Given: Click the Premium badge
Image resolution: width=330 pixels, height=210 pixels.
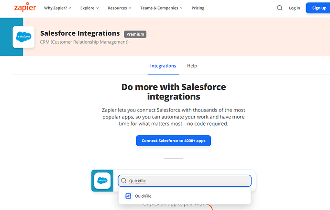Looking at the screenshot, I should click(135, 34).
